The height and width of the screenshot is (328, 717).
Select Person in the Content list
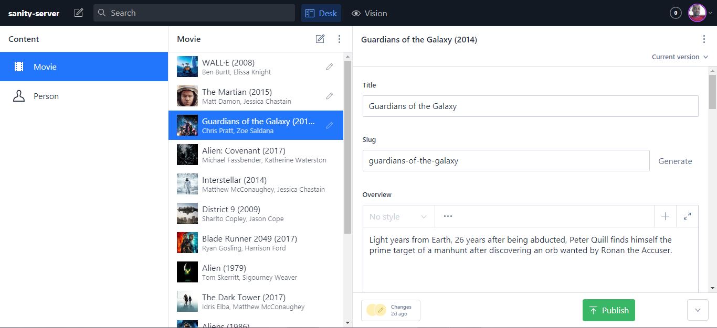(84, 96)
